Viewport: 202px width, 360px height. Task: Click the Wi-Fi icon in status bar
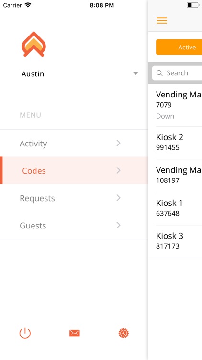point(28,5)
